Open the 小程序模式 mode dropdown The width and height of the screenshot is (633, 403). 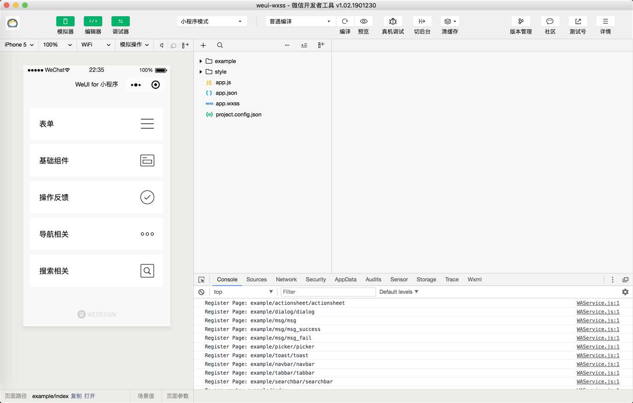point(212,22)
